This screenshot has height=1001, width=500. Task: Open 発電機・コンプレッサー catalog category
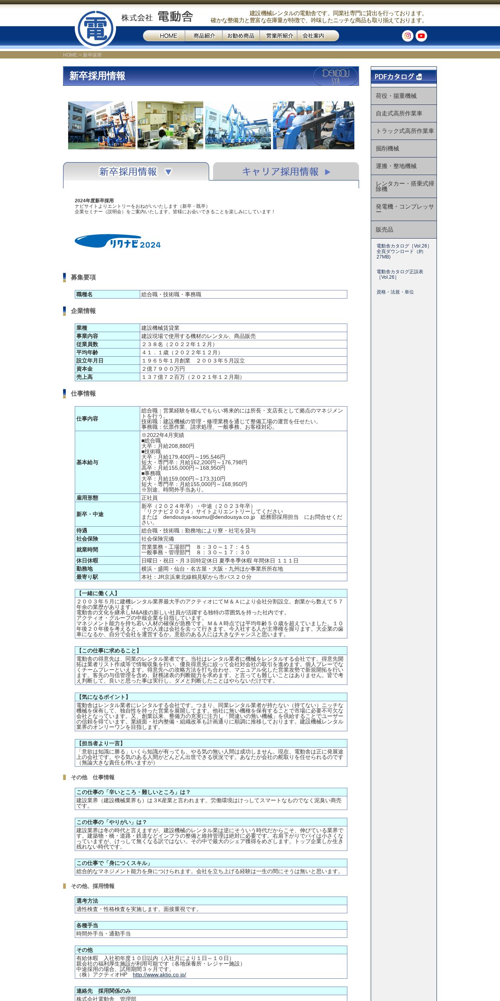[x=403, y=209]
